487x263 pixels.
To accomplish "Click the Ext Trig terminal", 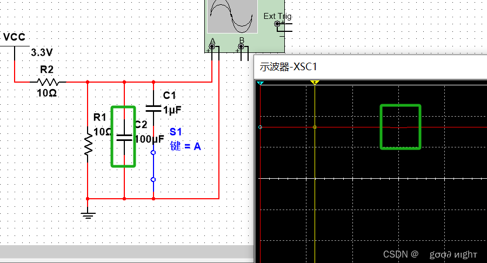I will tap(277, 24).
